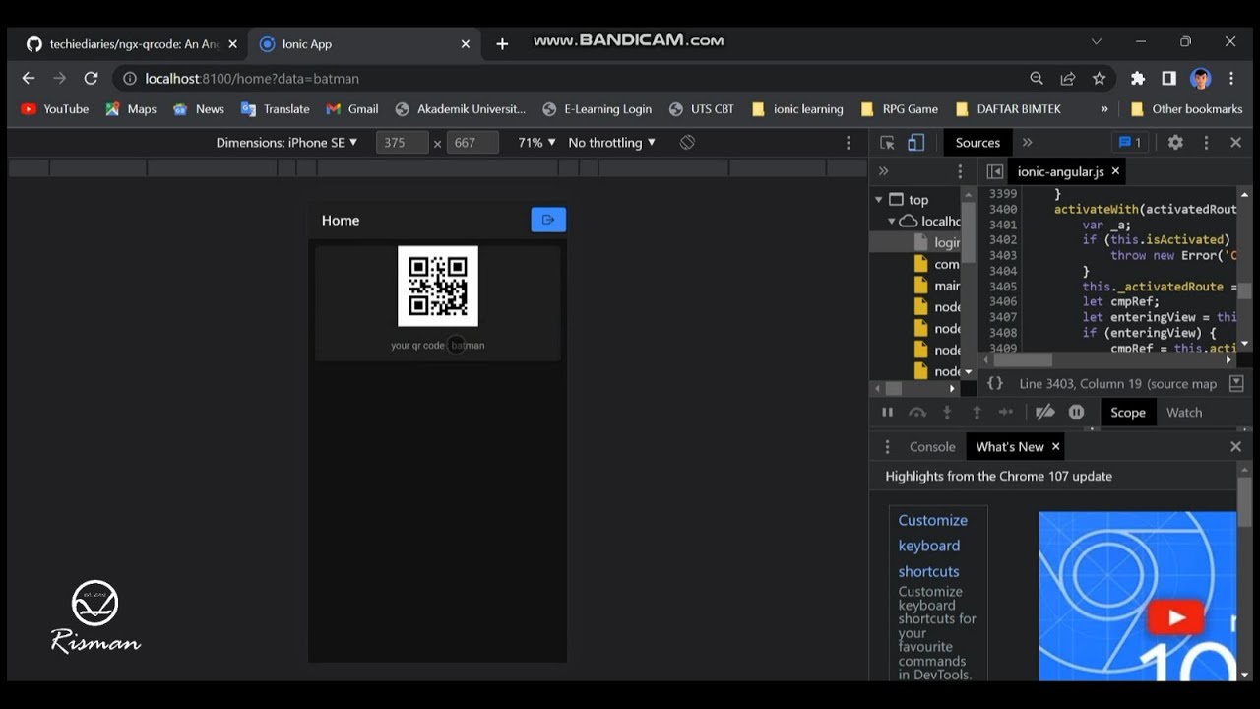1260x709 pixels.
Task: Show more Sources navigator tabs
Action: (x=884, y=171)
